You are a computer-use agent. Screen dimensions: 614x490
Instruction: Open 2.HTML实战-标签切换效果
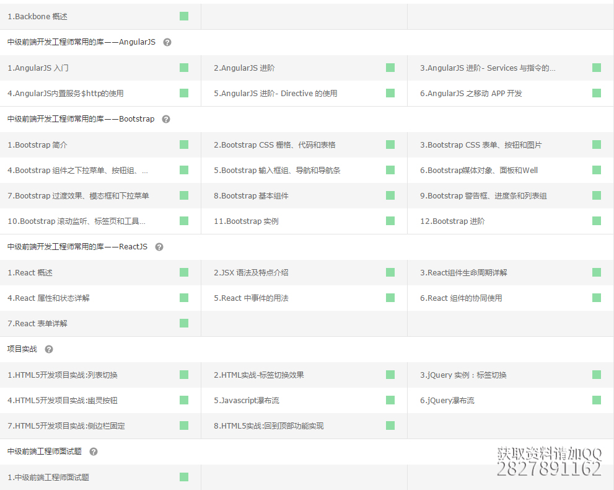pos(259,375)
